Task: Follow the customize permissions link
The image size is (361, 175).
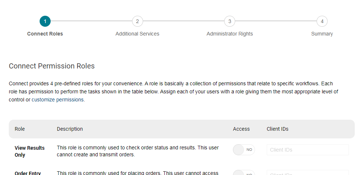Action: coord(58,100)
